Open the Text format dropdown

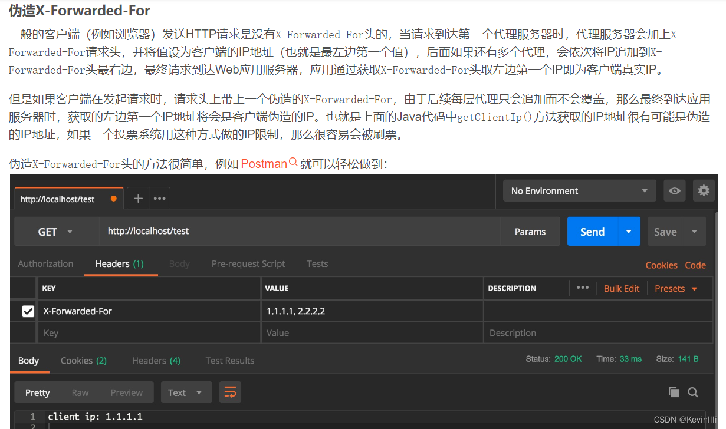pos(186,392)
